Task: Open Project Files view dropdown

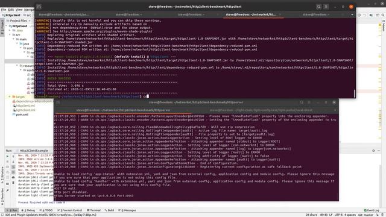Action: point(18,20)
